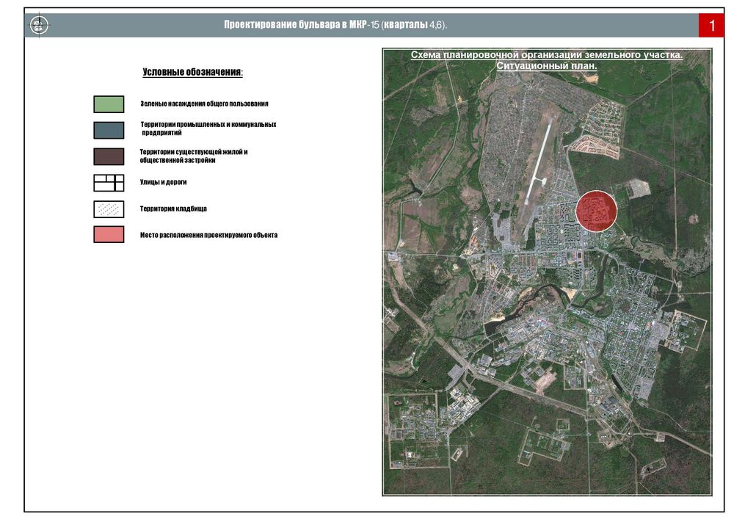
Task: Click the dotted cemetery territory legend symbol
Action: (x=109, y=209)
